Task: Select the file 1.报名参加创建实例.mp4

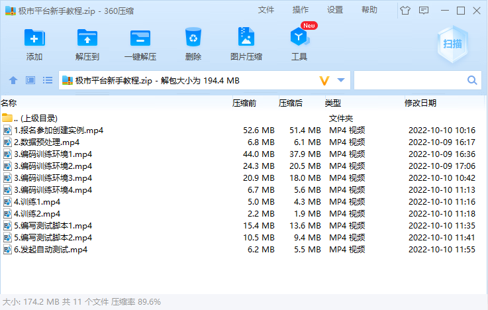Action: tap(58, 130)
